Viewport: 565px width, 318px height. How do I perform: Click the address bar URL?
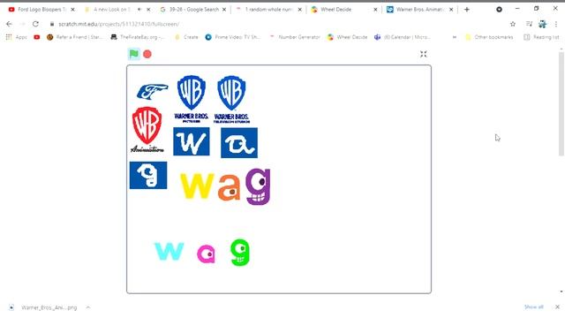pyautogui.click(x=118, y=24)
